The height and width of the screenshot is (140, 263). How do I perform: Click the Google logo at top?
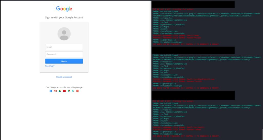64,9
